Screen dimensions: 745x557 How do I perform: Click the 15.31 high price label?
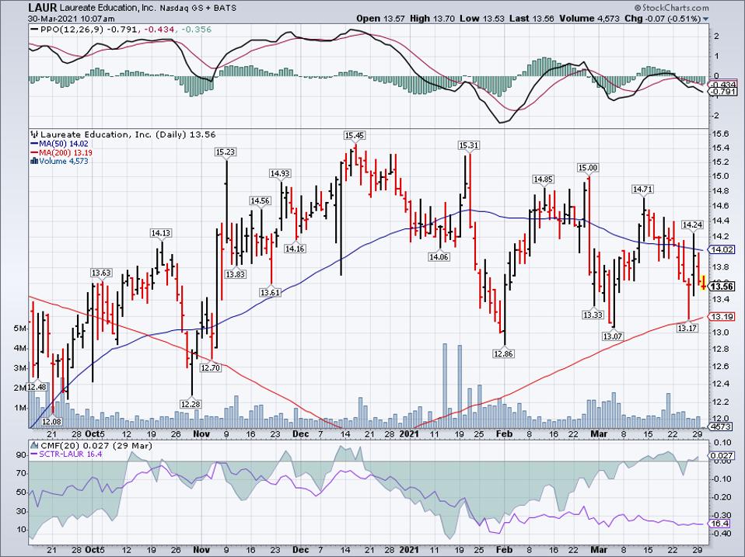pos(468,145)
